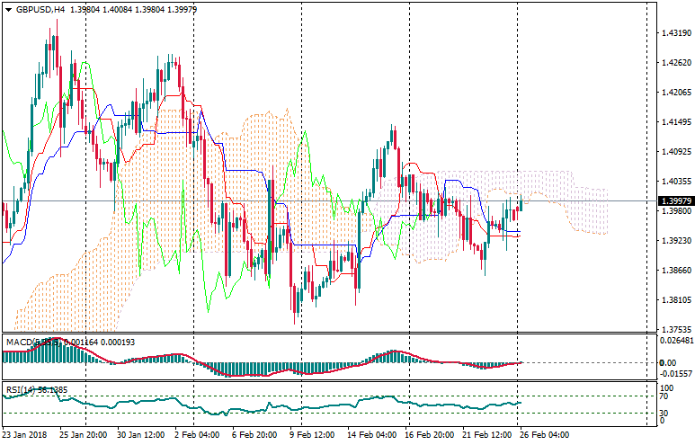Click the RSI scale level 70 label
The width and height of the screenshot is (695, 445).
point(664,396)
